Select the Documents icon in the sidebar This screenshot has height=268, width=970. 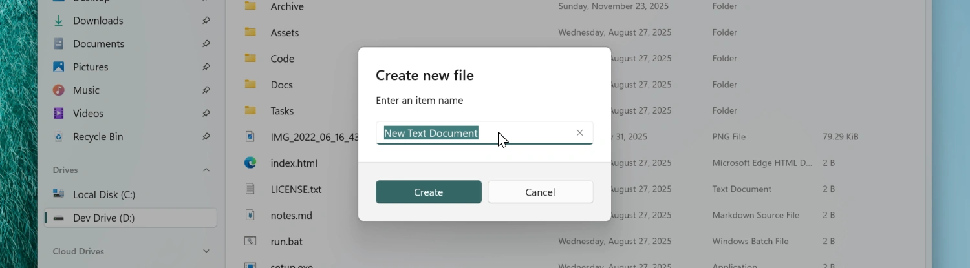[x=59, y=44]
